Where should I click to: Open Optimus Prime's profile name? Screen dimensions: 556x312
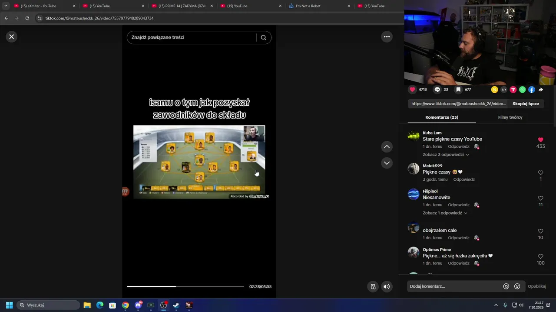tap(437, 250)
